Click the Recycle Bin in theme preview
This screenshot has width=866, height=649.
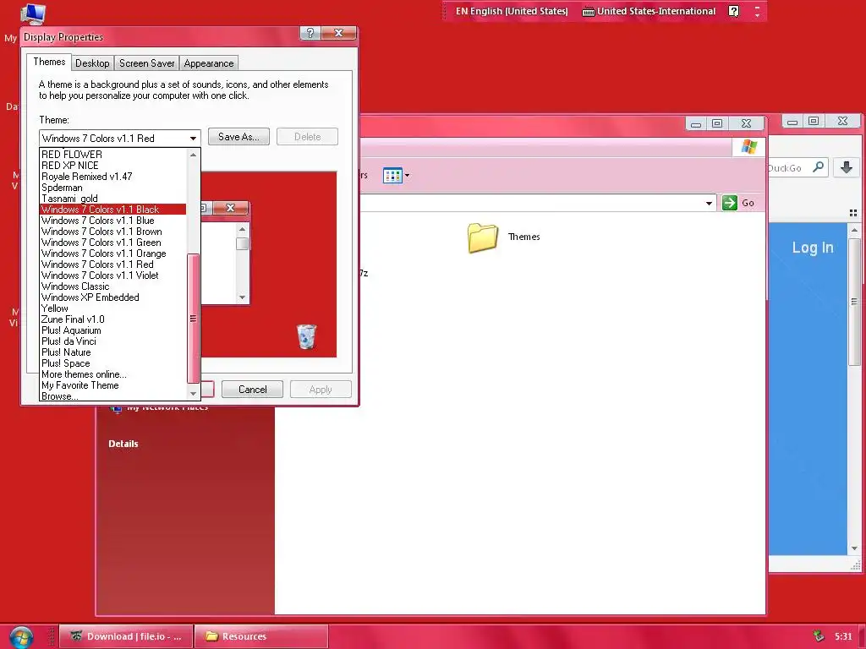click(306, 336)
